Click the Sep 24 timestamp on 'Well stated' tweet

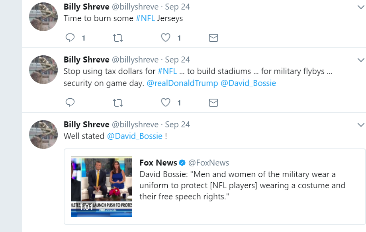[x=177, y=125]
